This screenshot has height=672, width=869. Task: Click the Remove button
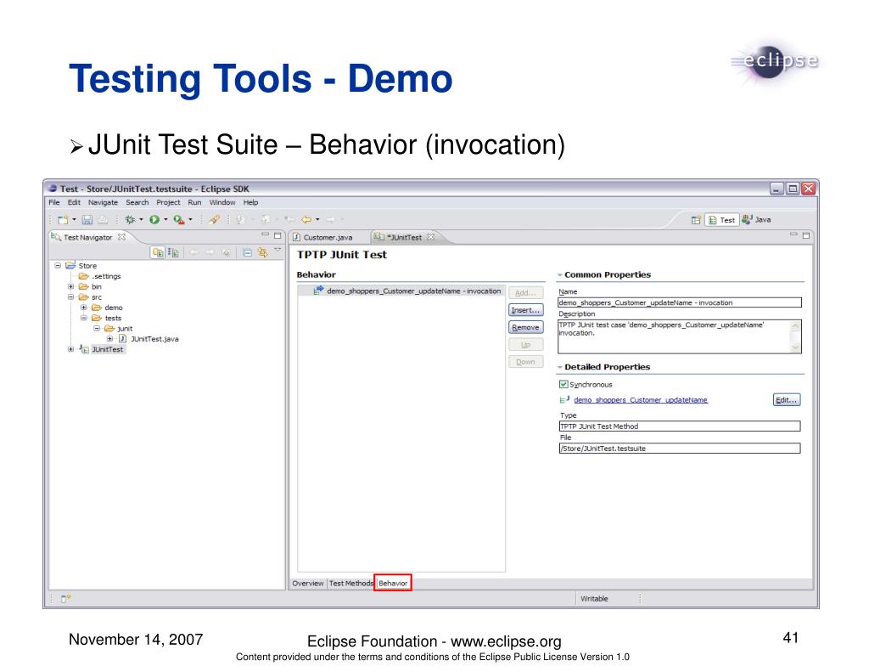525,327
